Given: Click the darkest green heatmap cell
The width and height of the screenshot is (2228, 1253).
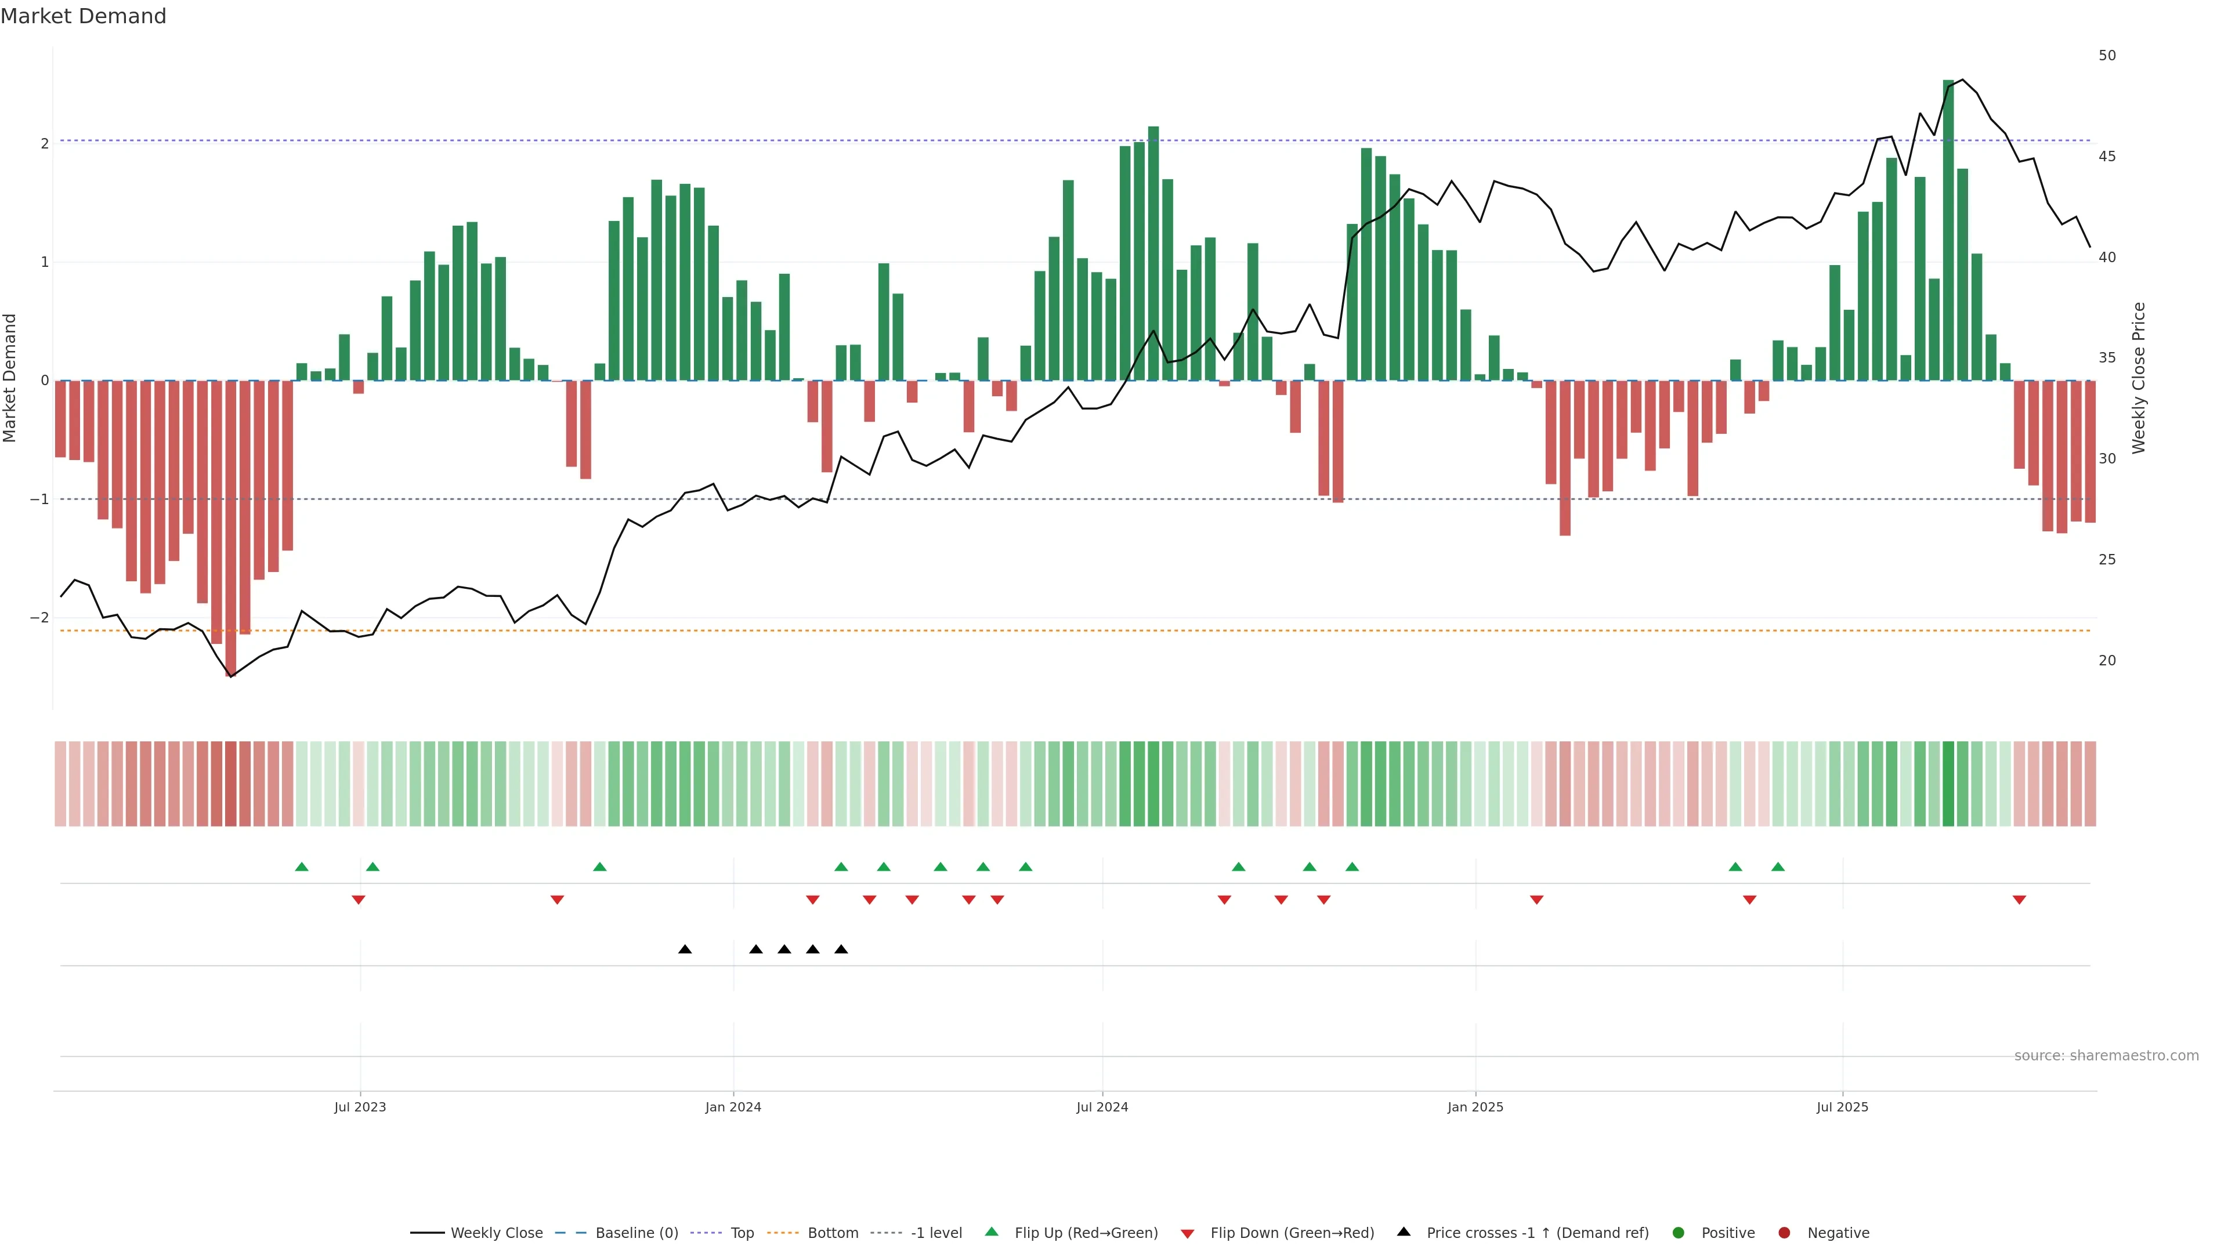Looking at the screenshot, I should coord(1949,784).
